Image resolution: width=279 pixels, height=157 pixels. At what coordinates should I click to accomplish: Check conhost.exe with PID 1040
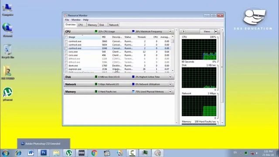[x=66, y=48]
